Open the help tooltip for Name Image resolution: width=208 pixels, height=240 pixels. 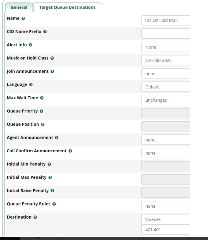click(23, 18)
